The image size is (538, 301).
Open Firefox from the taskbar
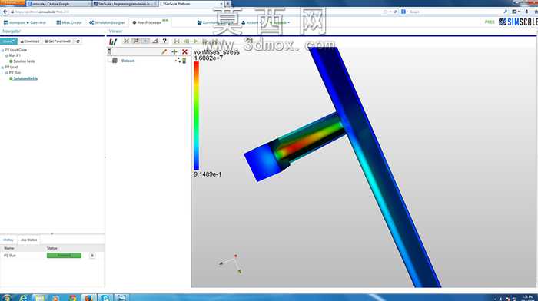[89, 297]
